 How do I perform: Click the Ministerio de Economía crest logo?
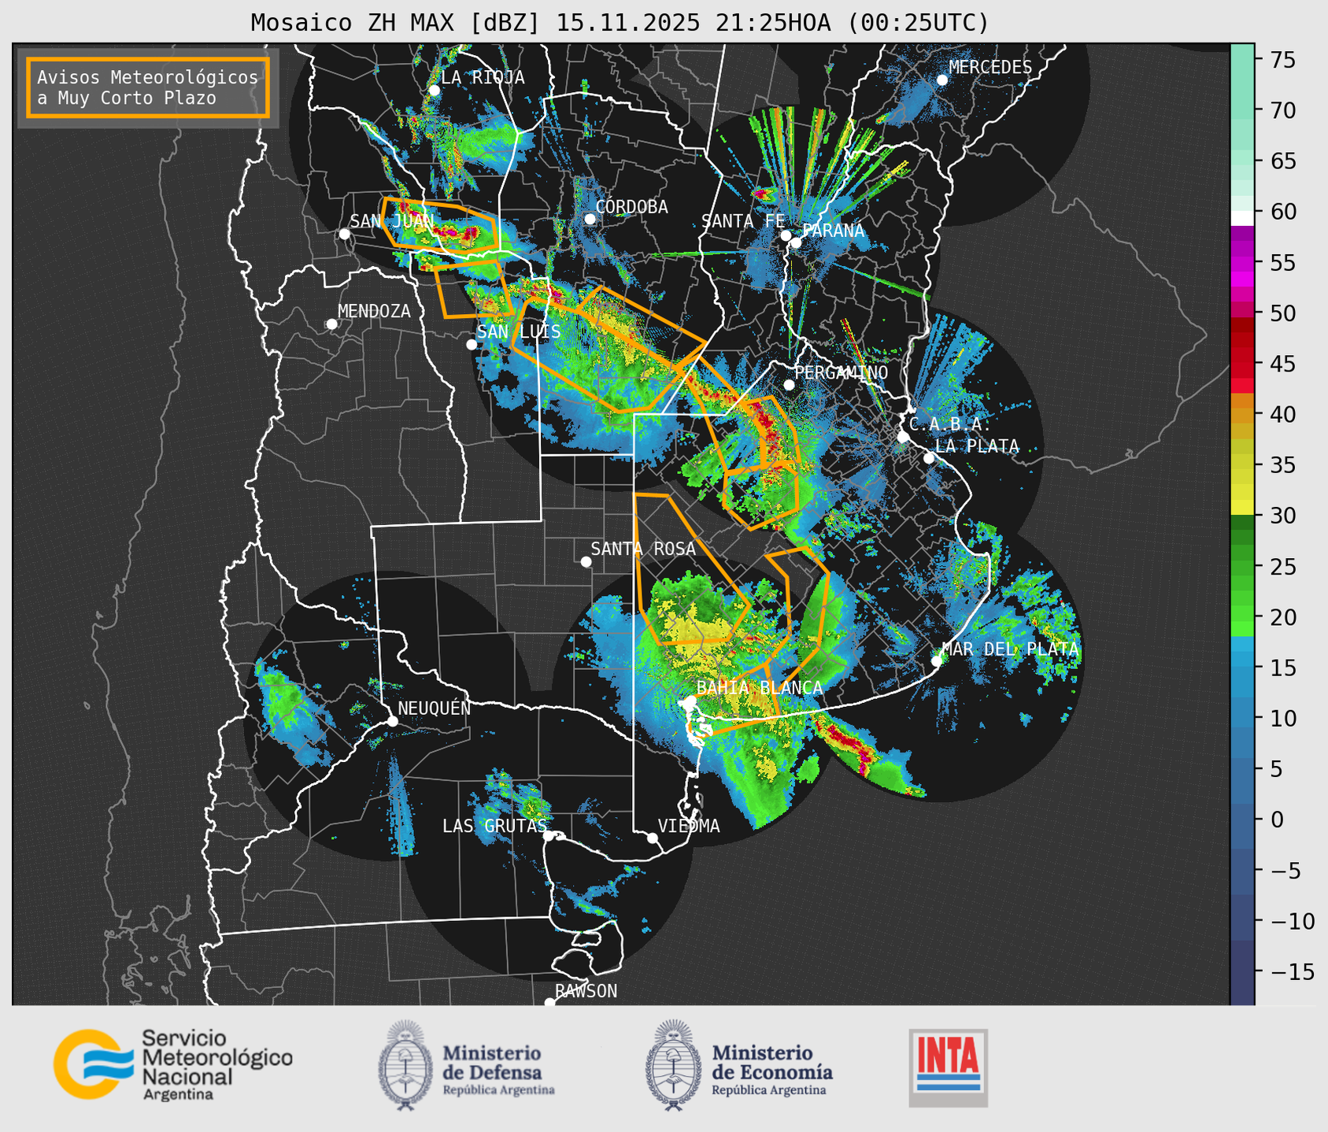coord(673,1065)
